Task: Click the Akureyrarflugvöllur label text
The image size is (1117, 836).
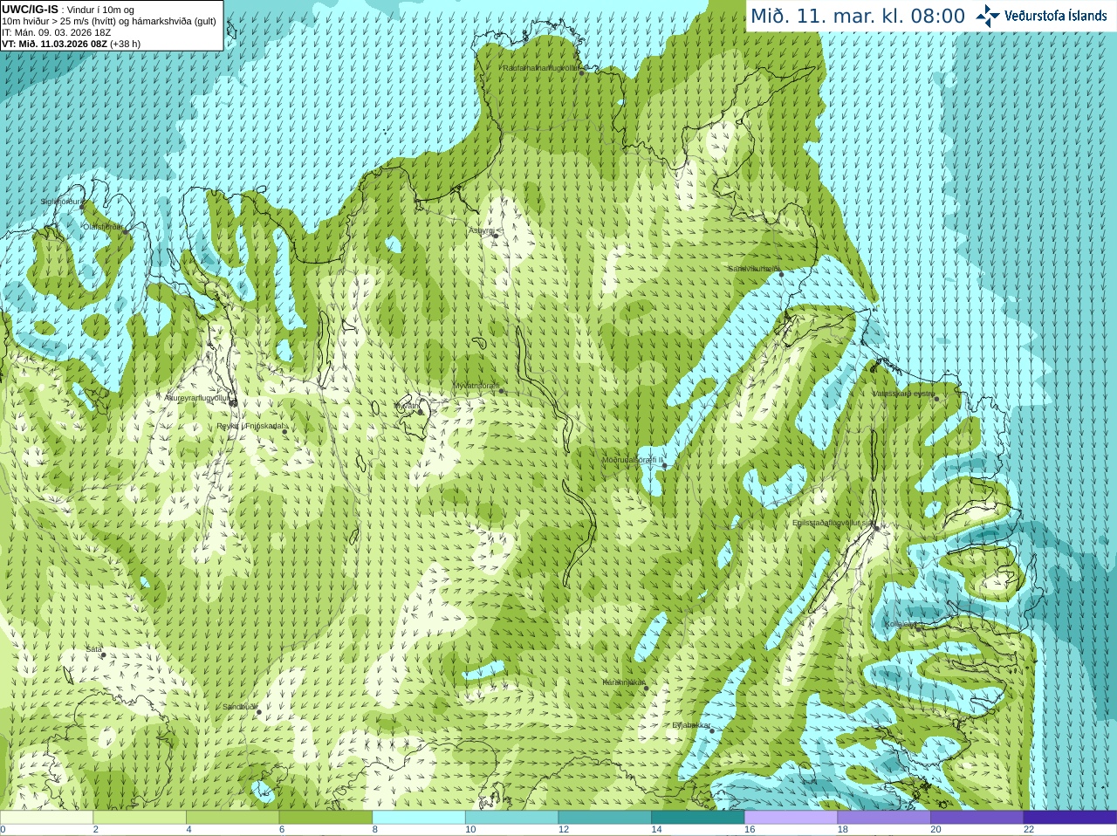Action: tap(197, 397)
